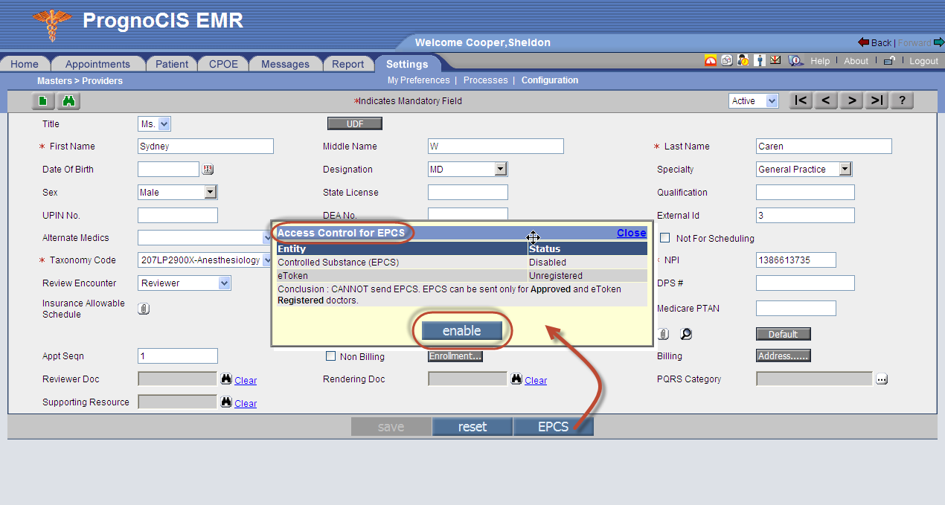This screenshot has width=945, height=505.
Task: Switch to the Report tab
Action: click(347, 64)
